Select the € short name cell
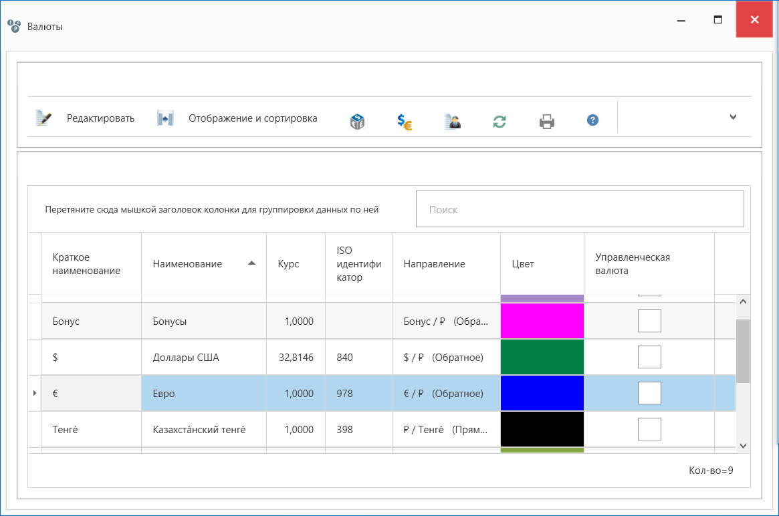779x516 pixels. pos(92,393)
